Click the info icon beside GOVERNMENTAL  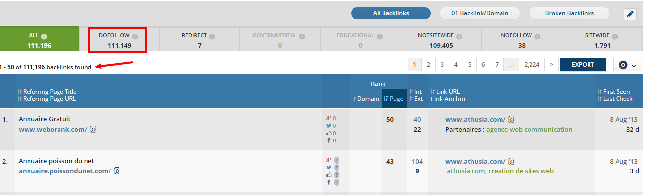point(302,36)
